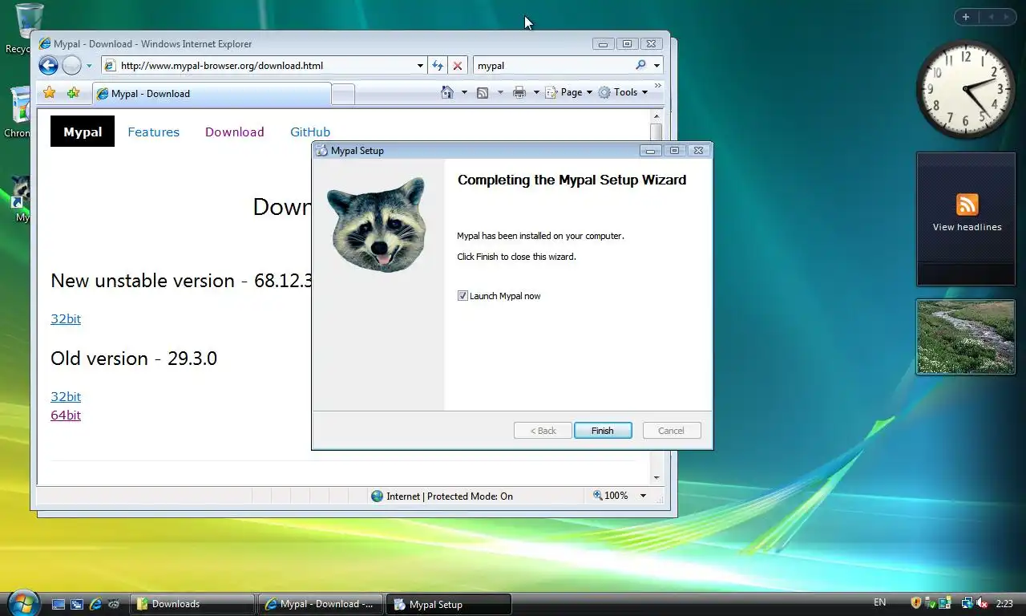Image resolution: width=1026 pixels, height=616 pixels.
Task: Click the Home icon in IE toolbar
Action: (448, 92)
